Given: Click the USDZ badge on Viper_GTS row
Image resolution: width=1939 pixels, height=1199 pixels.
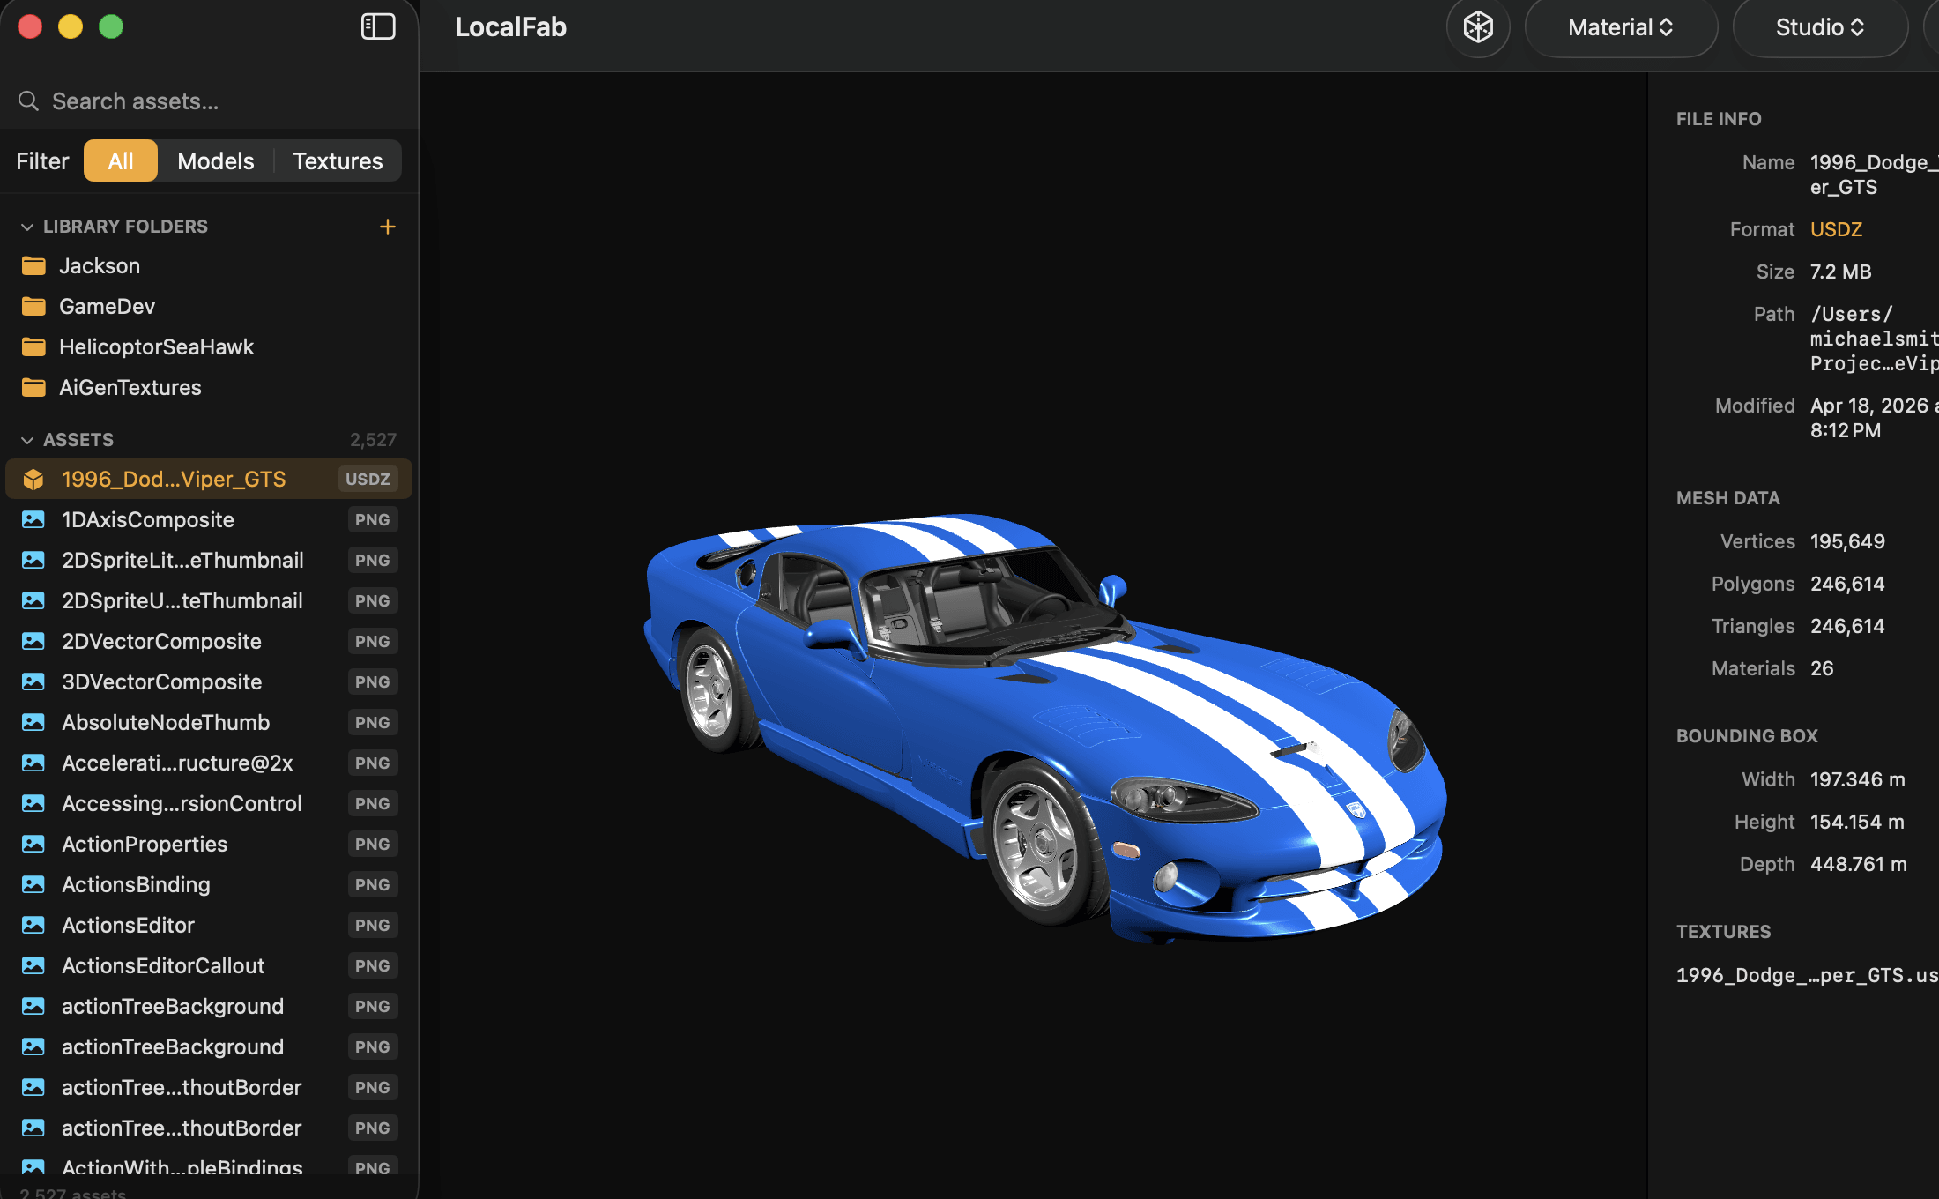Looking at the screenshot, I should [x=368, y=479].
